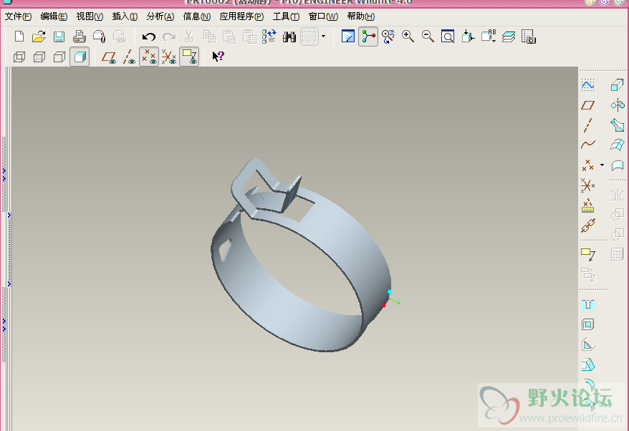Image resolution: width=629 pixels, height=431 pixels.
Task: Select the extrude tool
Action: pos(618,84)
